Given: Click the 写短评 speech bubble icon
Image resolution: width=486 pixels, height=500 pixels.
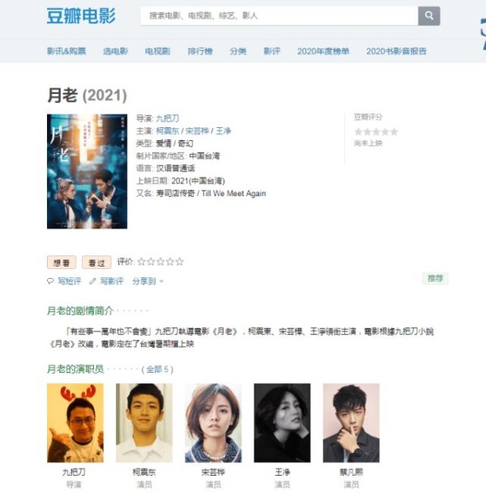Looking at the screenshot, I should click(x=50, y=281).
